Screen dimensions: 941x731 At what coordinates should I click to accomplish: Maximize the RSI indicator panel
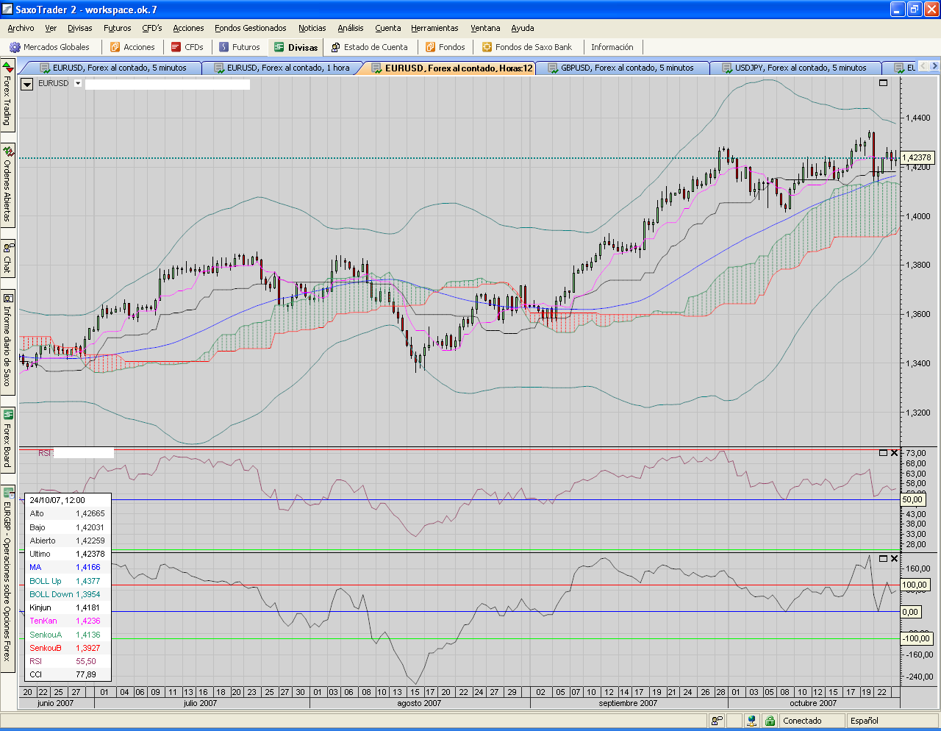click(x=883, y=453)
